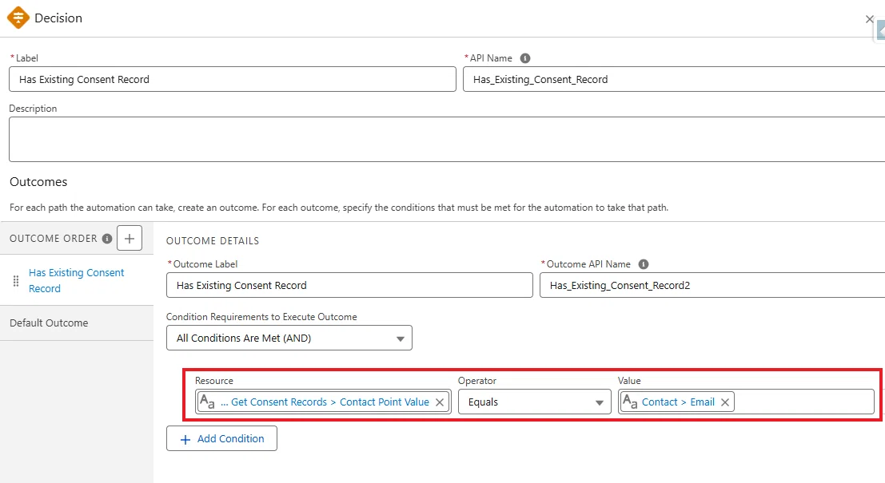Click the text type icon in Resource field
This screenshot has height=483, width=885.
click(207, 402)
